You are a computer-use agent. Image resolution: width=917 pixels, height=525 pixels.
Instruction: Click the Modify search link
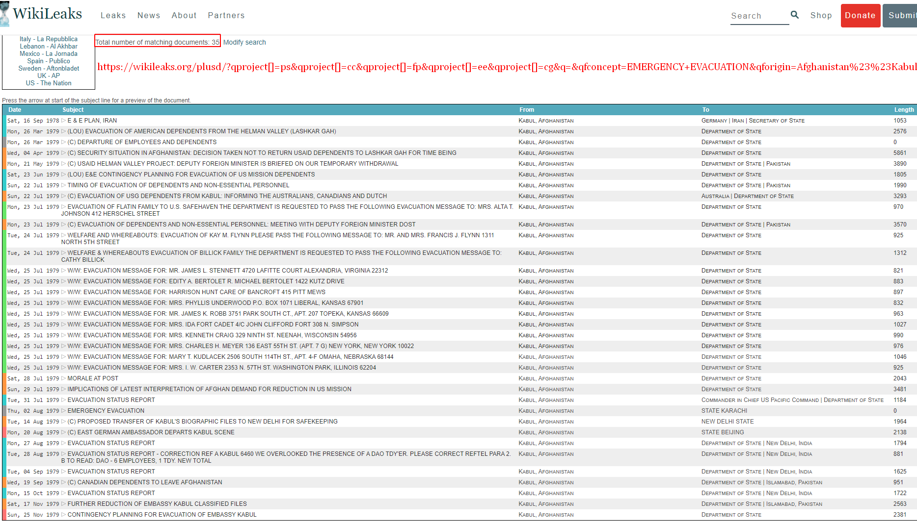244,42
